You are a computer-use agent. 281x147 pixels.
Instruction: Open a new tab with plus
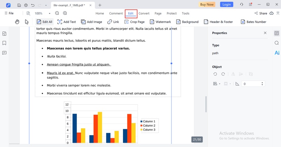100,5
